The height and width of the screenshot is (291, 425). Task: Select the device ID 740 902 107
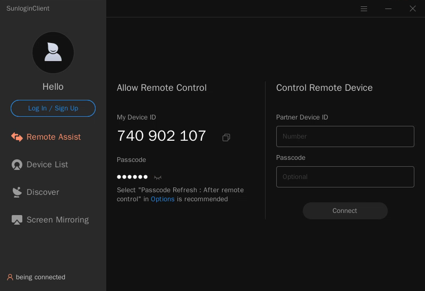[x=161, y=136]
